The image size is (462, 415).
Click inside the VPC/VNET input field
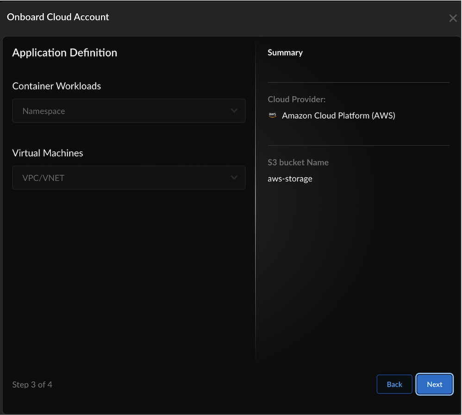tap(116, 177)
